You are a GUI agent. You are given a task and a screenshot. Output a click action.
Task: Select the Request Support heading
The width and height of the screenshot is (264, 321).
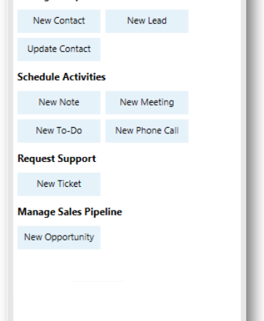pyautogui.click(x=57, y=159)
